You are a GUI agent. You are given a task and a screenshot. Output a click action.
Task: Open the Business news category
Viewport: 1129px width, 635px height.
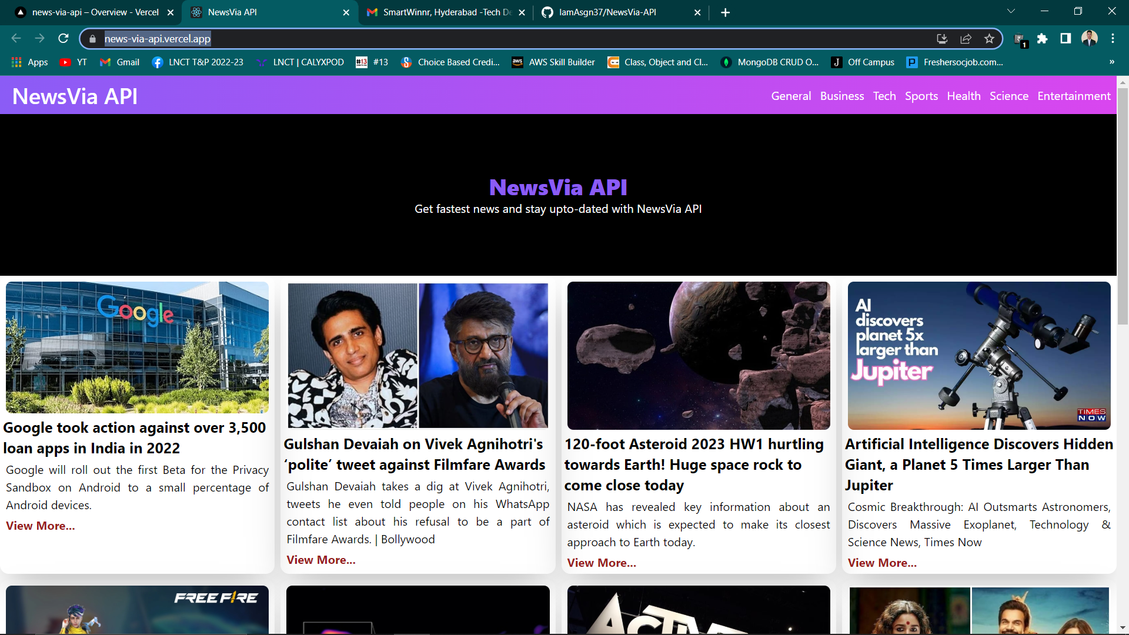tap(842, 96)
